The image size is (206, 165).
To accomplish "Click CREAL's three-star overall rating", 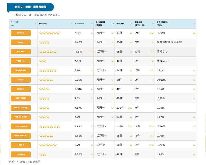I will click(44, 42).
